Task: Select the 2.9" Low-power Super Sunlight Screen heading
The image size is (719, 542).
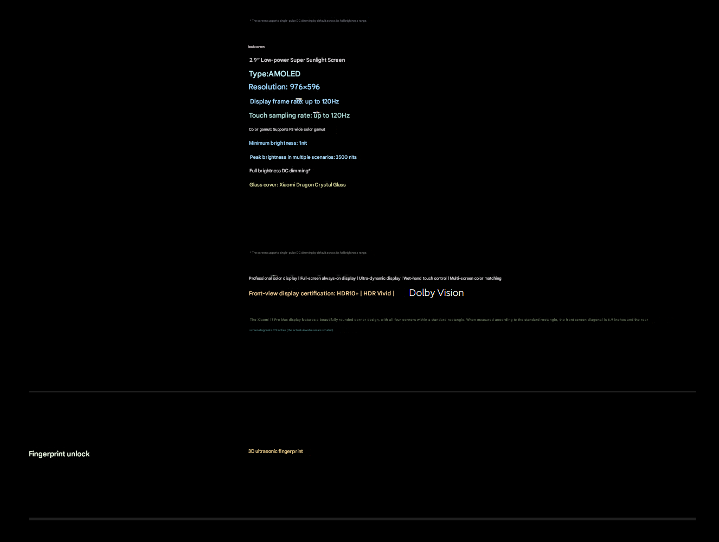Action: [297, 60]
